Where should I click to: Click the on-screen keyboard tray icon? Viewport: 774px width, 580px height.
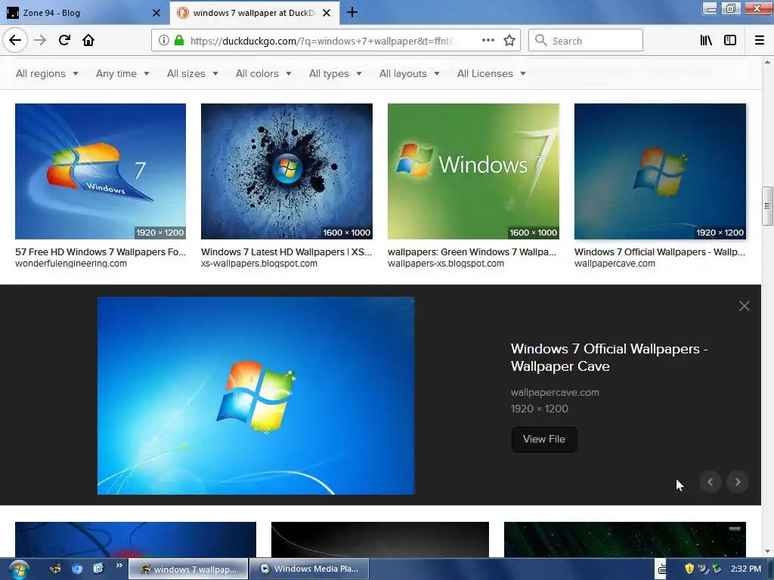point(661,569)
